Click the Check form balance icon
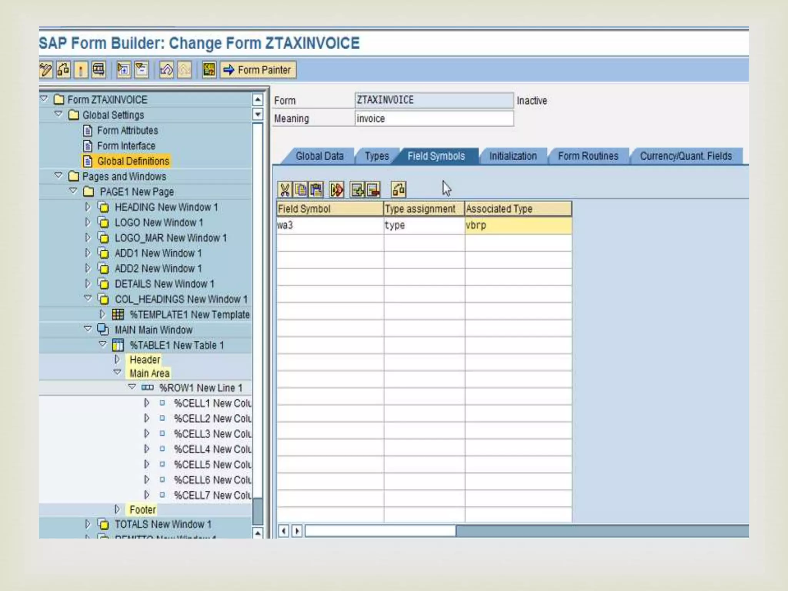Viewport: 788px width, 591px height. click(63, 70)
